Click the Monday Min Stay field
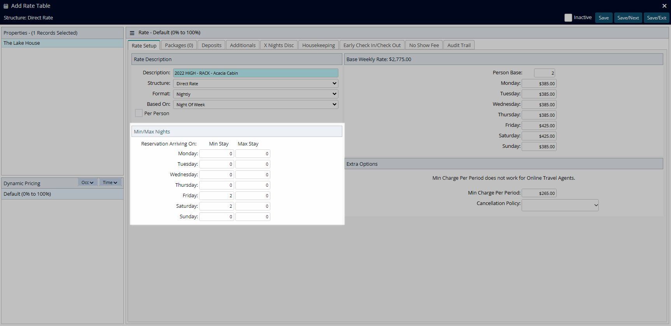This screenshot has height=326, width=671. tap(217, 154)
